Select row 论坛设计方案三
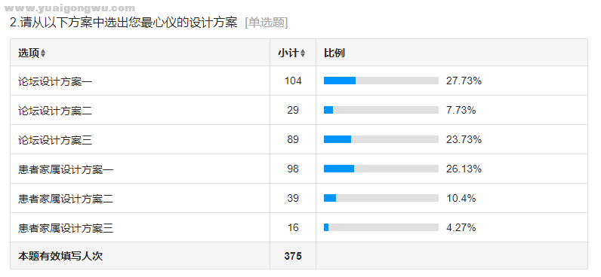 (299, 139)
